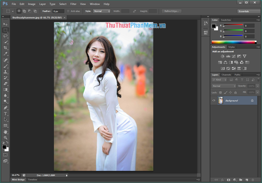The height and width of the screenshot is (183, 262).
Task: Open the Style dropdown
Action: coord(101,11)
